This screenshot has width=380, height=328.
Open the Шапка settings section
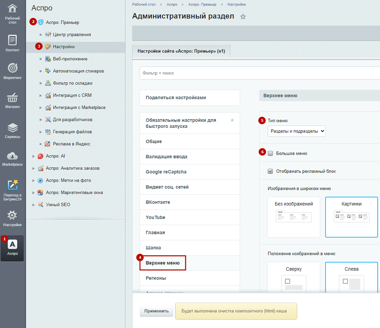(190, 248)
